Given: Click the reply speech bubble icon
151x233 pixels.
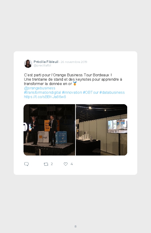Looking at the screenshot, I should 26,164.
